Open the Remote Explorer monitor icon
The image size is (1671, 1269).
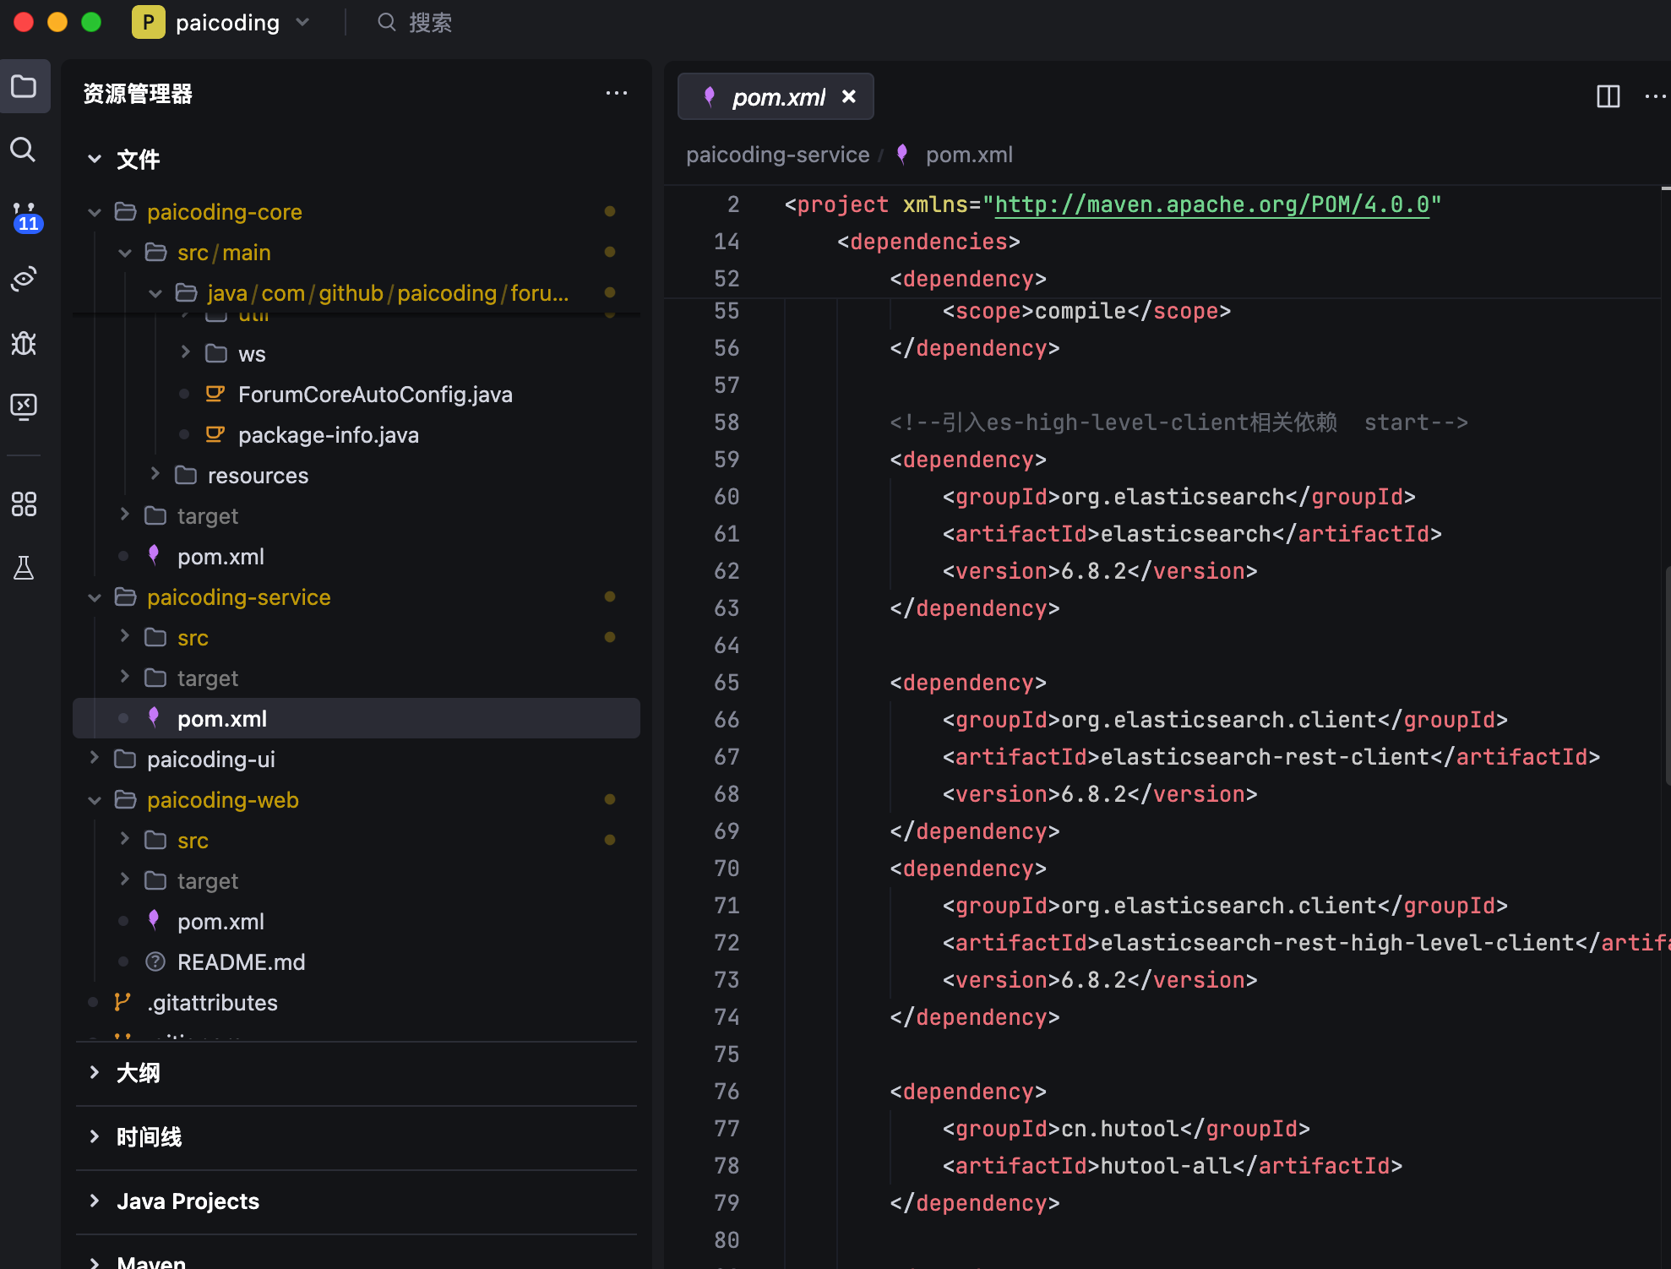coord(24,406)
